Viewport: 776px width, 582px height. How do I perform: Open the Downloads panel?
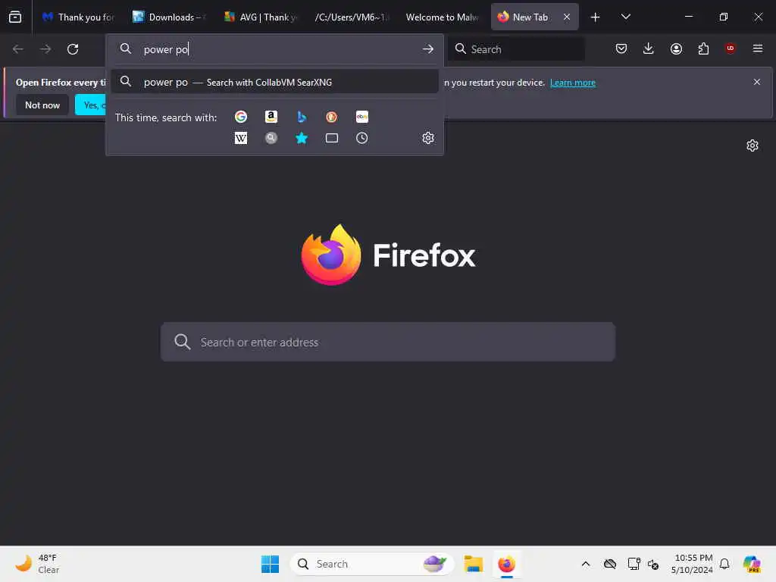point(649,48)
